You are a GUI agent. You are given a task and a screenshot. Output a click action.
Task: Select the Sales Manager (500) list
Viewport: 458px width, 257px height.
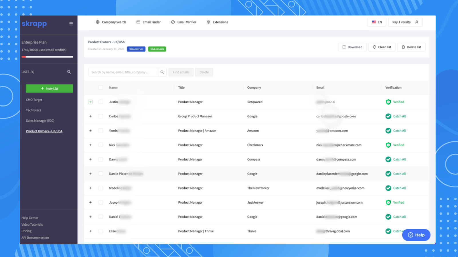pos(40,121)
